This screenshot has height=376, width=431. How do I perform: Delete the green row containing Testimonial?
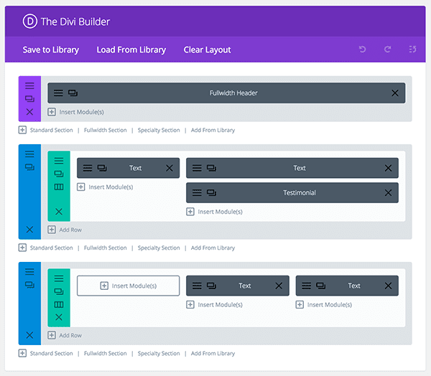coord(59,212)
